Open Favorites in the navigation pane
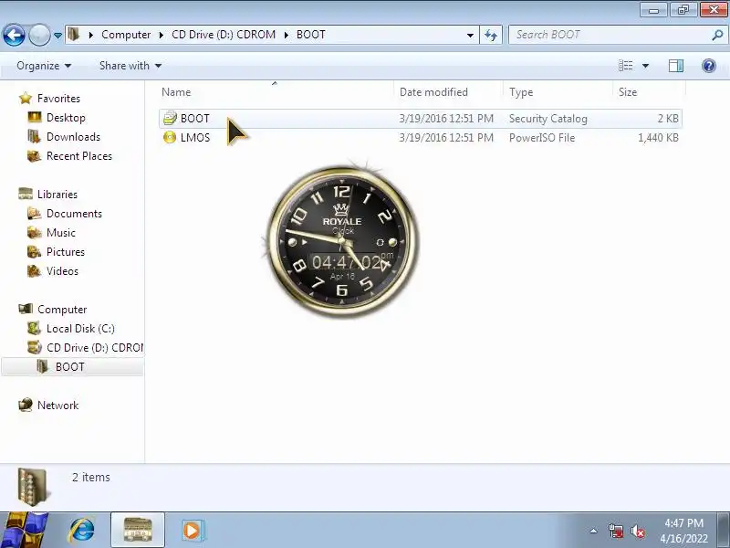Viewport: 730px width, 548px height. 58,99
